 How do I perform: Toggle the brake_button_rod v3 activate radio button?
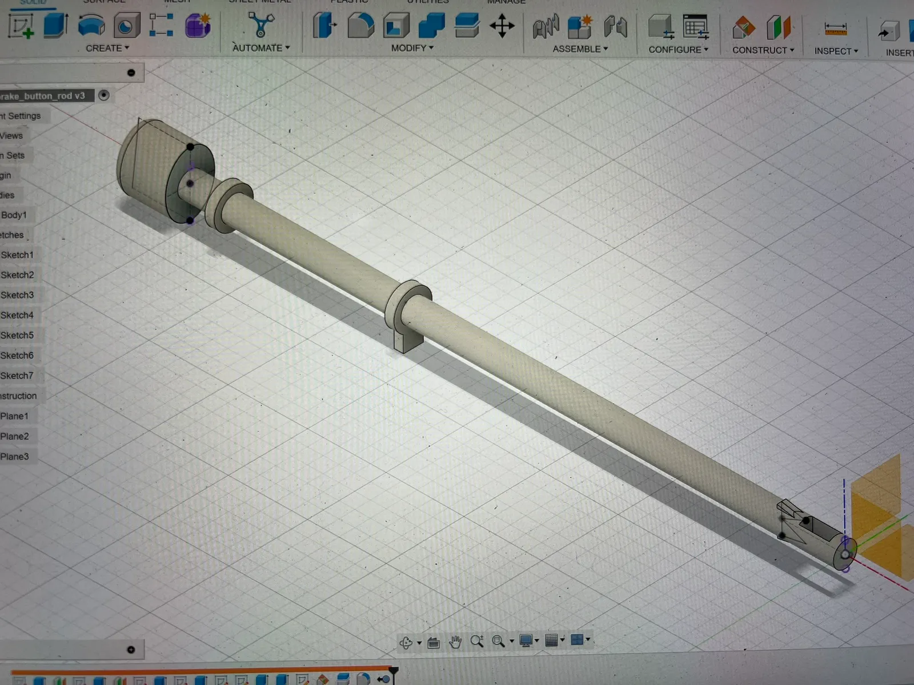[x=104, y=95]
